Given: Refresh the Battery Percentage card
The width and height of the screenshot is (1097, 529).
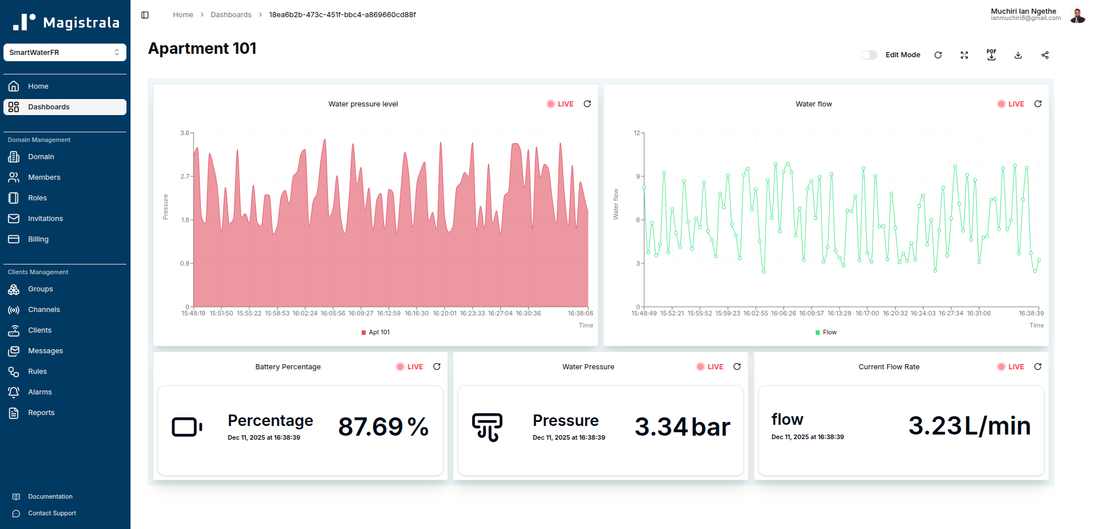Looking at the screenshot, I should [x=437, y=366].
